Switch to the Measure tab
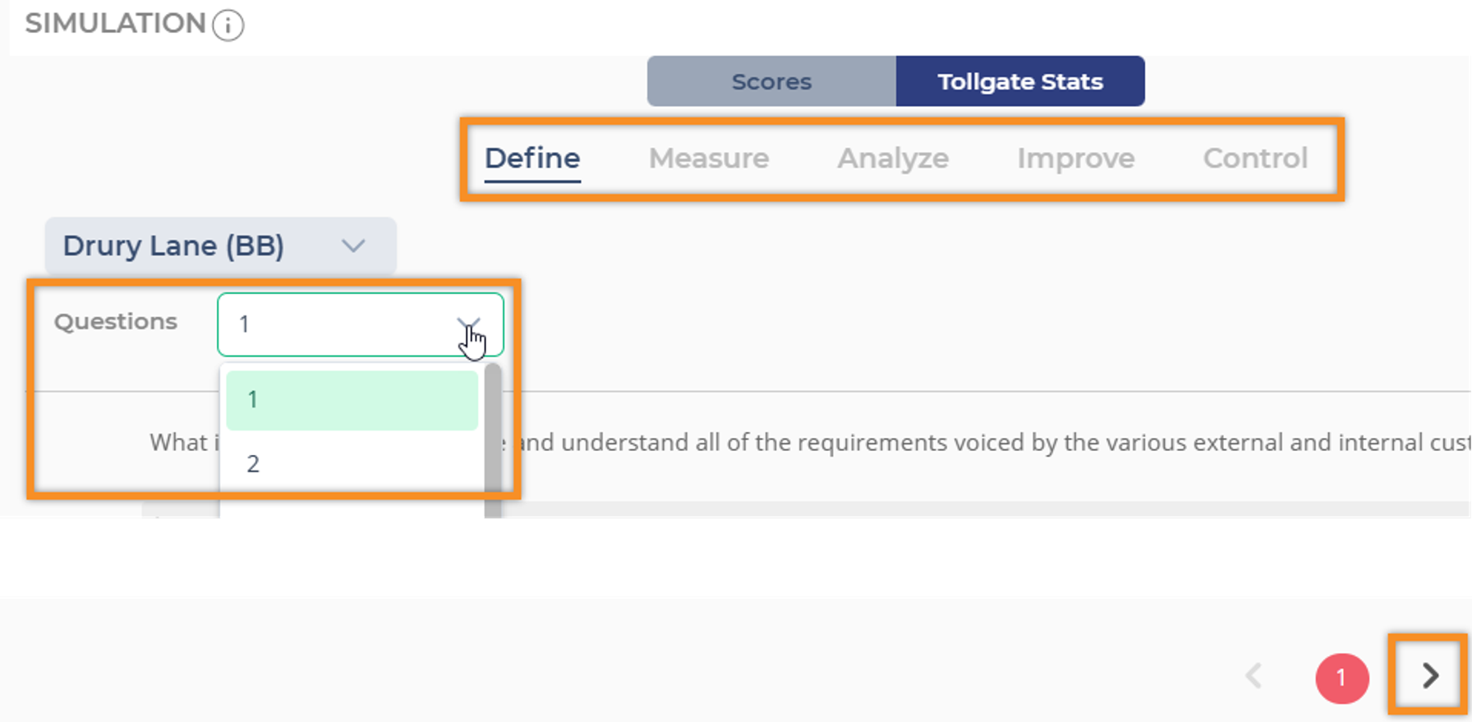The image size is (1472, 722). pyautogui.click(x=708, y=158)
